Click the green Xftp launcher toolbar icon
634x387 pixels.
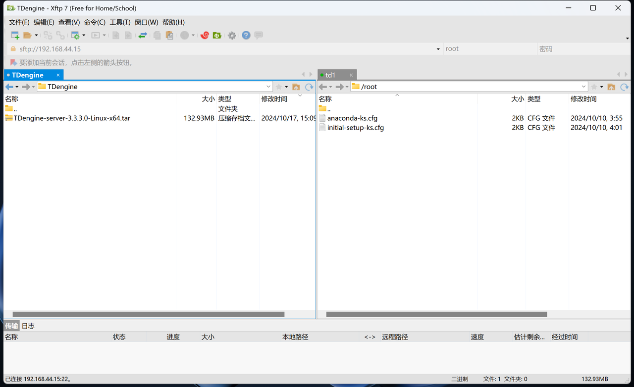[217, 35]
